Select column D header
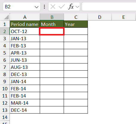The width and height of the screenshot is (136, 124). (100, 17)
